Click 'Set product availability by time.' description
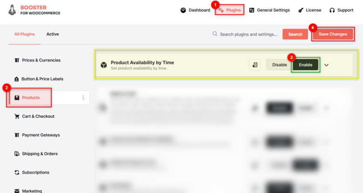The height and width of the screenshot is (193, 363). click(139, 68)
